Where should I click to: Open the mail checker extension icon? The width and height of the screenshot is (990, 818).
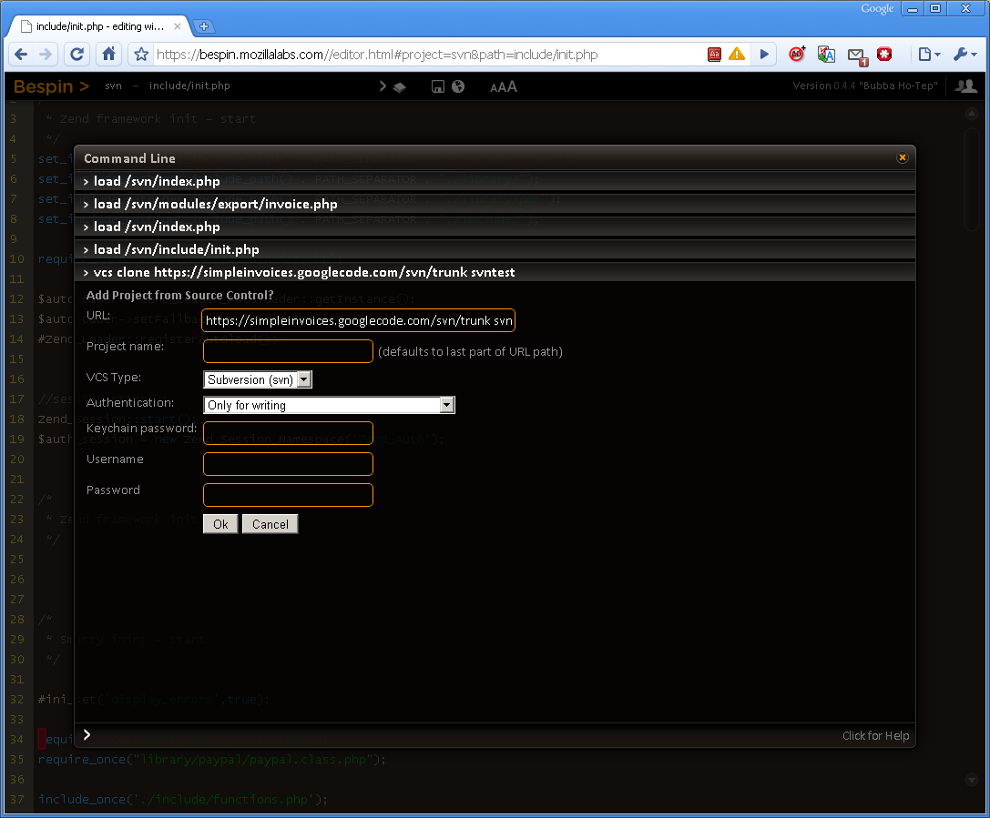(857, 56)
